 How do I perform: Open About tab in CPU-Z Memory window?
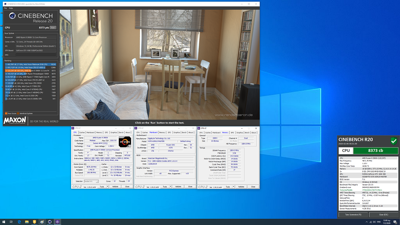click(254, 133)
